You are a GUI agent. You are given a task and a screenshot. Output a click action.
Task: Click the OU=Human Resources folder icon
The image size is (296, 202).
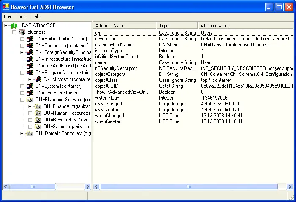pos(38,113)
